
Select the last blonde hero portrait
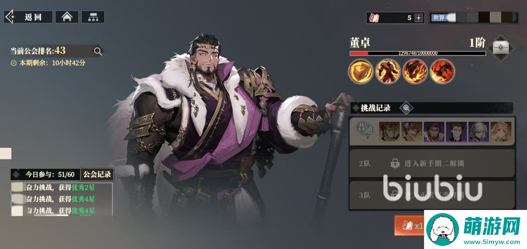501,132
